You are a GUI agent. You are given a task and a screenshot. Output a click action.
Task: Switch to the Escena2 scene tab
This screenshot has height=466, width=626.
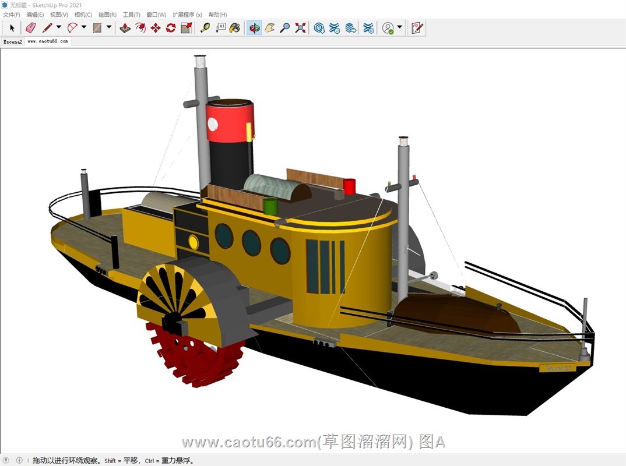12,41
